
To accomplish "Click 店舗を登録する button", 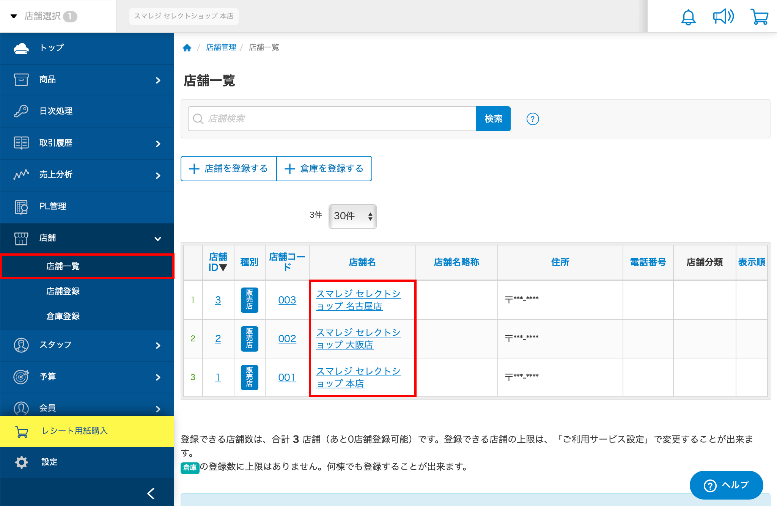I will click(229, 168).
